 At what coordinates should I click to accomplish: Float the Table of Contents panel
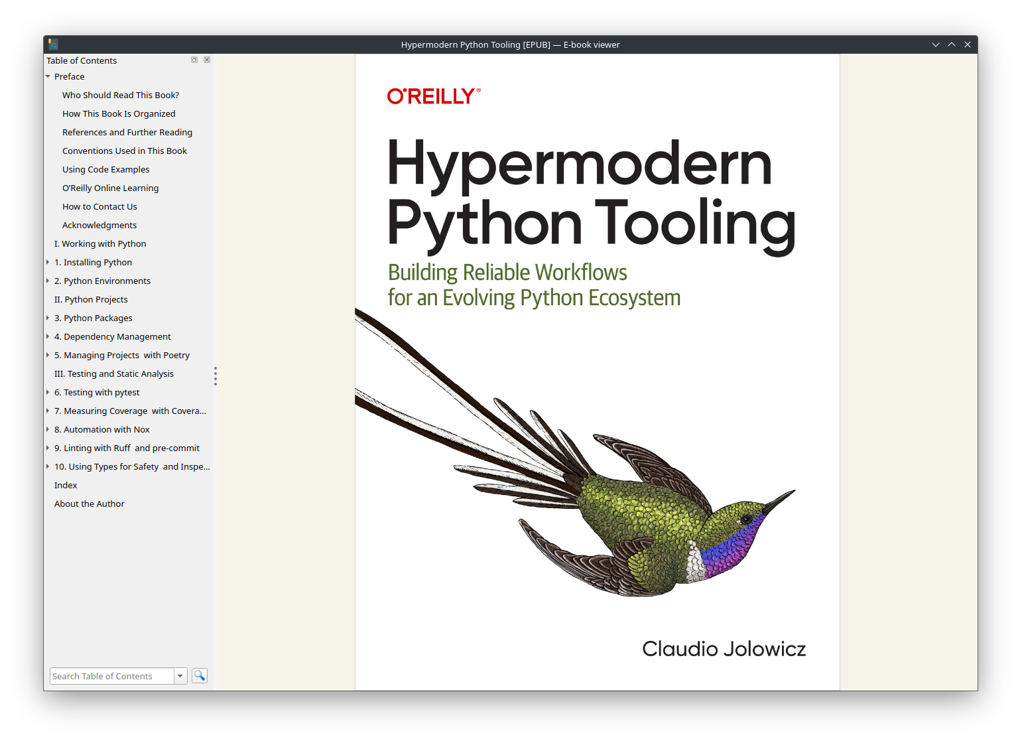[194, 60]
